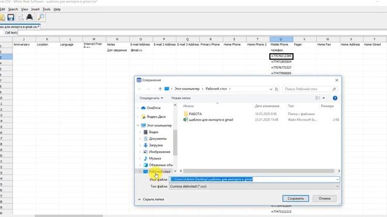The width and height of the screenshot is (387, 217).
Task: Select the CSV file document tab
Action: (20, 27)
